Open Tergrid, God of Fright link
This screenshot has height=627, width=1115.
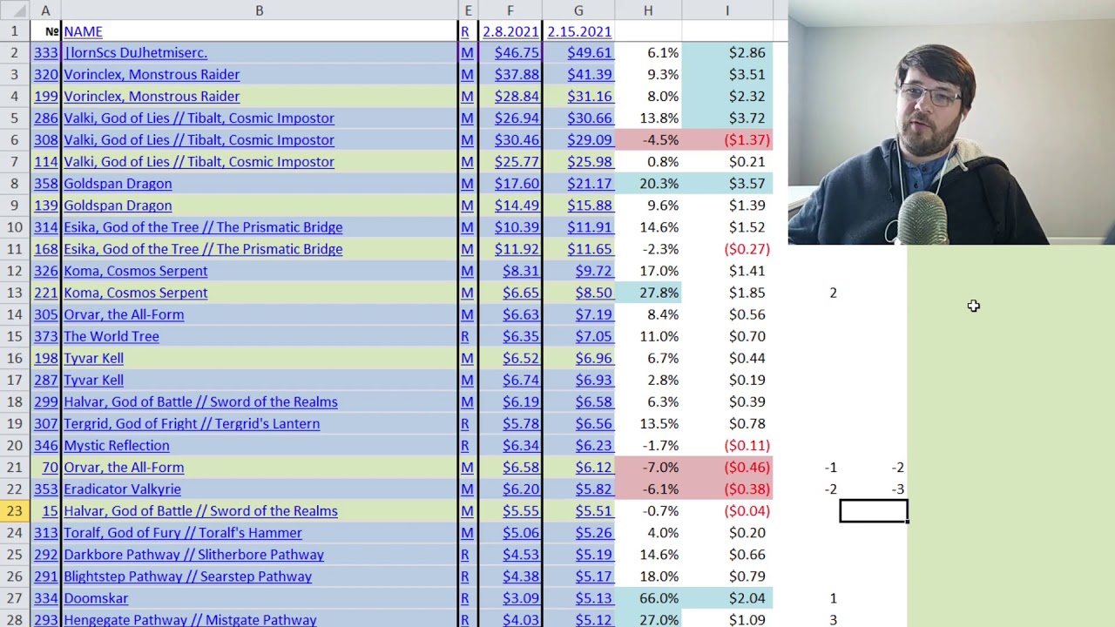coord(192,423)
